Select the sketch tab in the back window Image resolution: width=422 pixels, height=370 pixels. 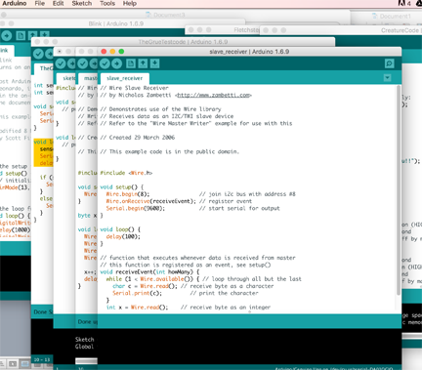66,78
